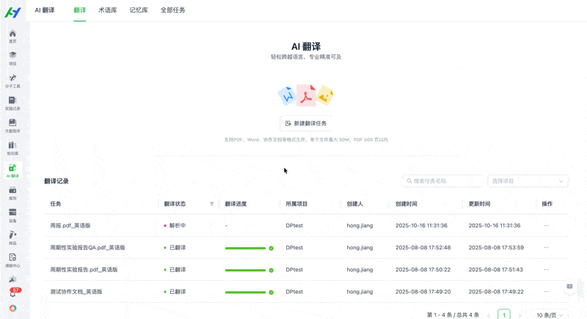Screen dimensions: 587x319
Task: Open the Molecule tools (分子工具) sidebar icon
Action: tap(12, 81)
